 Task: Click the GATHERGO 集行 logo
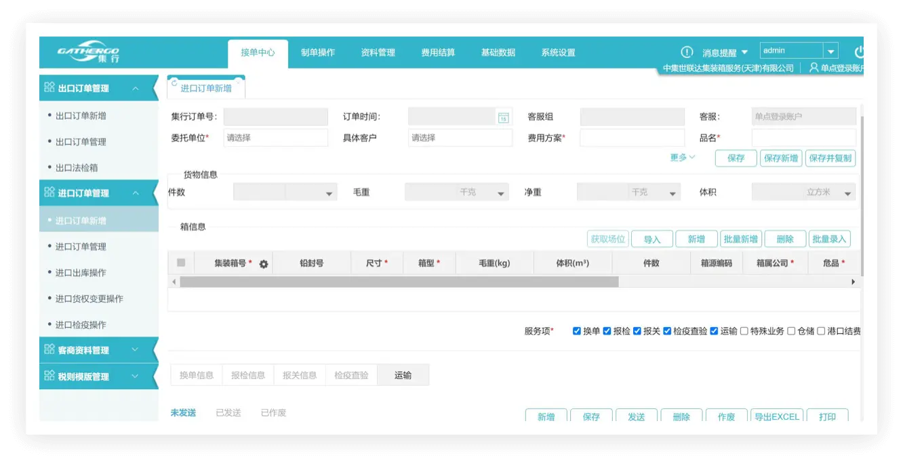click(x=89, y=53)
